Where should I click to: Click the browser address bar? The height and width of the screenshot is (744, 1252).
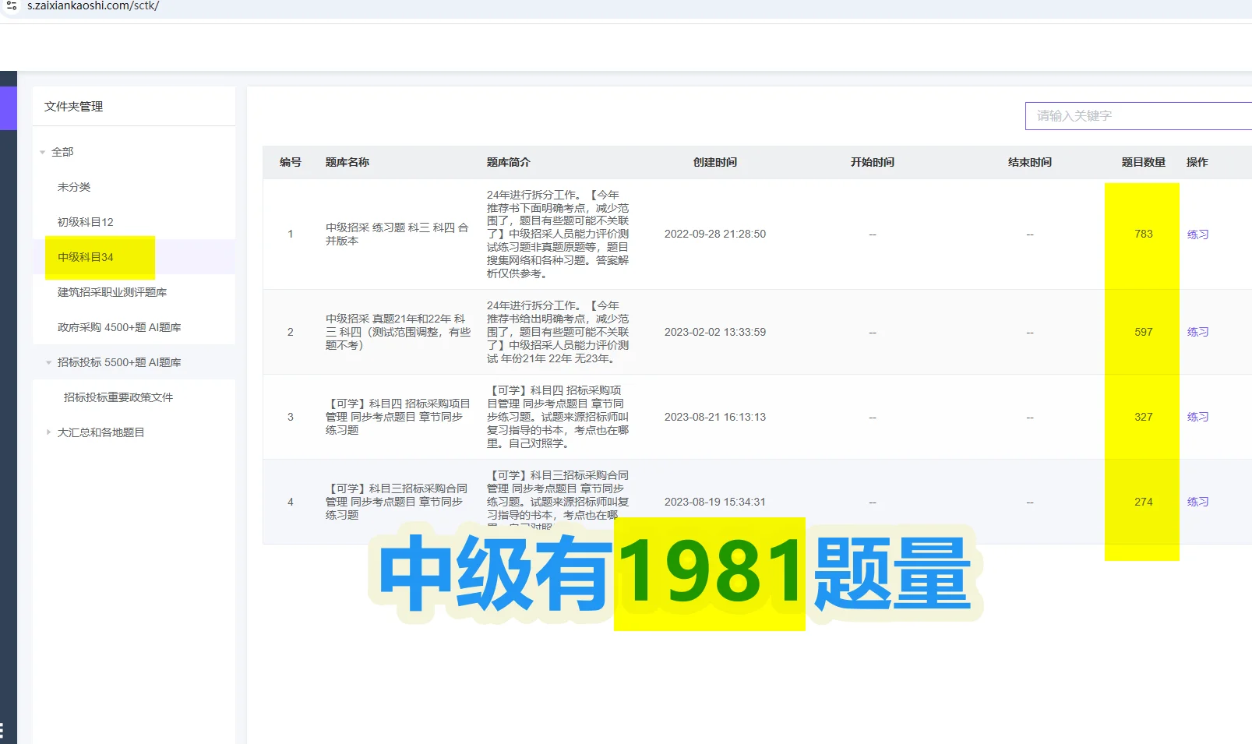234,6
